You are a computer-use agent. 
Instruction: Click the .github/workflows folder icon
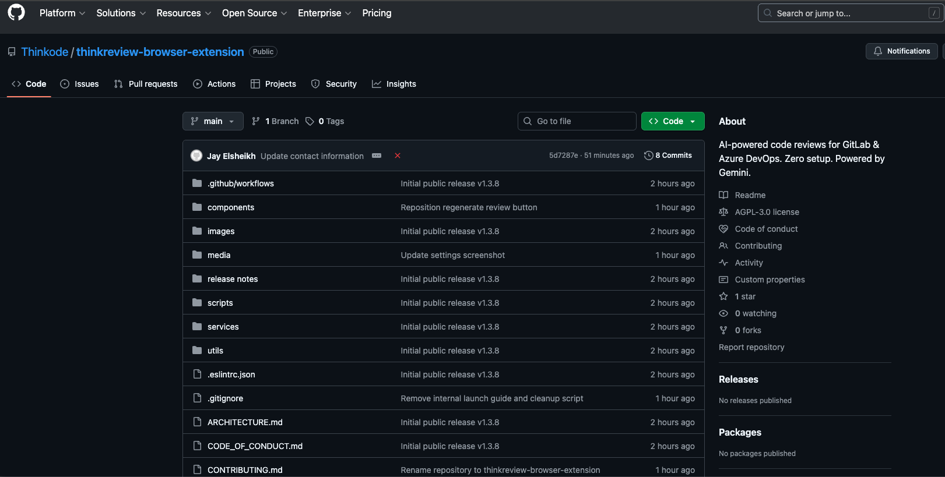pyautogui.click(x=197, y=183)
